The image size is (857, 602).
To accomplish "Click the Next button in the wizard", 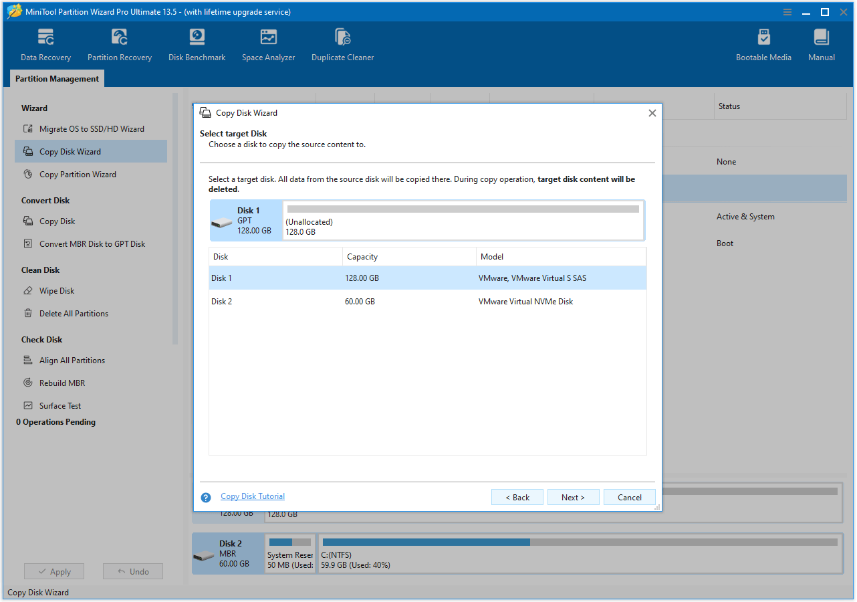I will click(x=573, y=497).
